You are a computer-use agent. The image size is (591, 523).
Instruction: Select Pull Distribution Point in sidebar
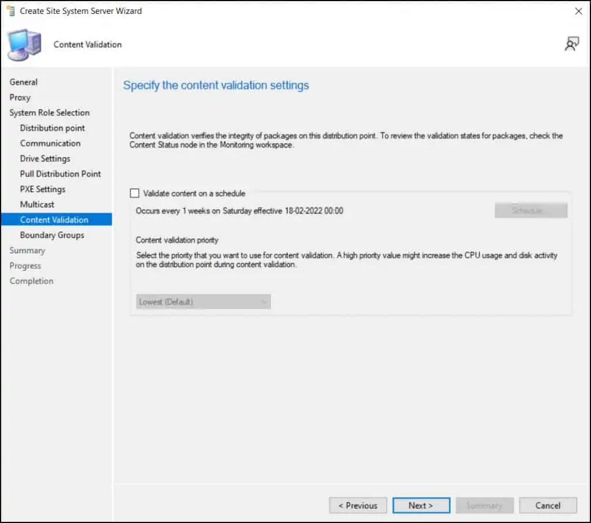pyautogui.click(x=61, y=174)
